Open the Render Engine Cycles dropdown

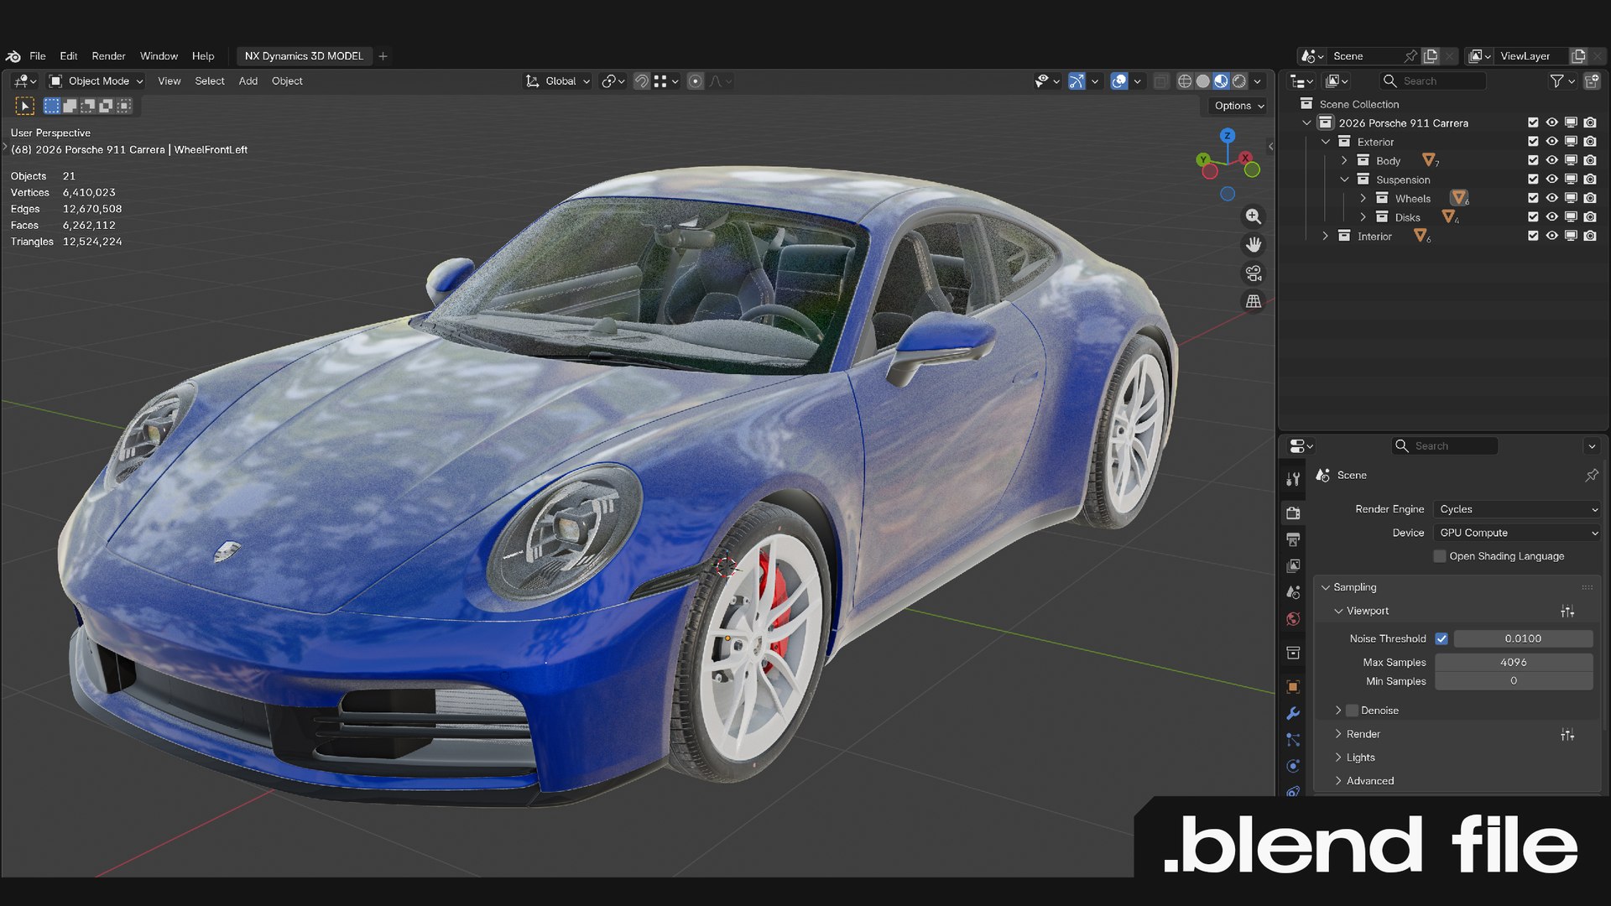(1517, 509)
